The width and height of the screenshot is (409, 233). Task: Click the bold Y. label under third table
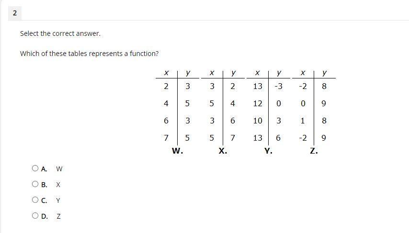(x=268, y=151)
